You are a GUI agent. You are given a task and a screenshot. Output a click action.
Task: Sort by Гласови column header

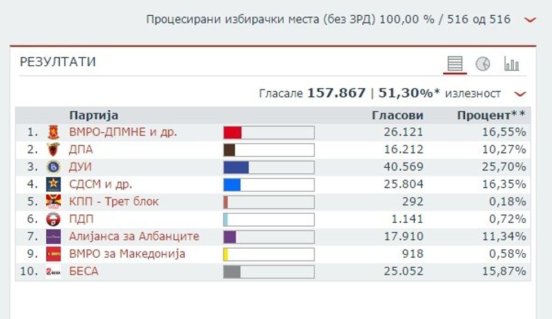[397, 116]
